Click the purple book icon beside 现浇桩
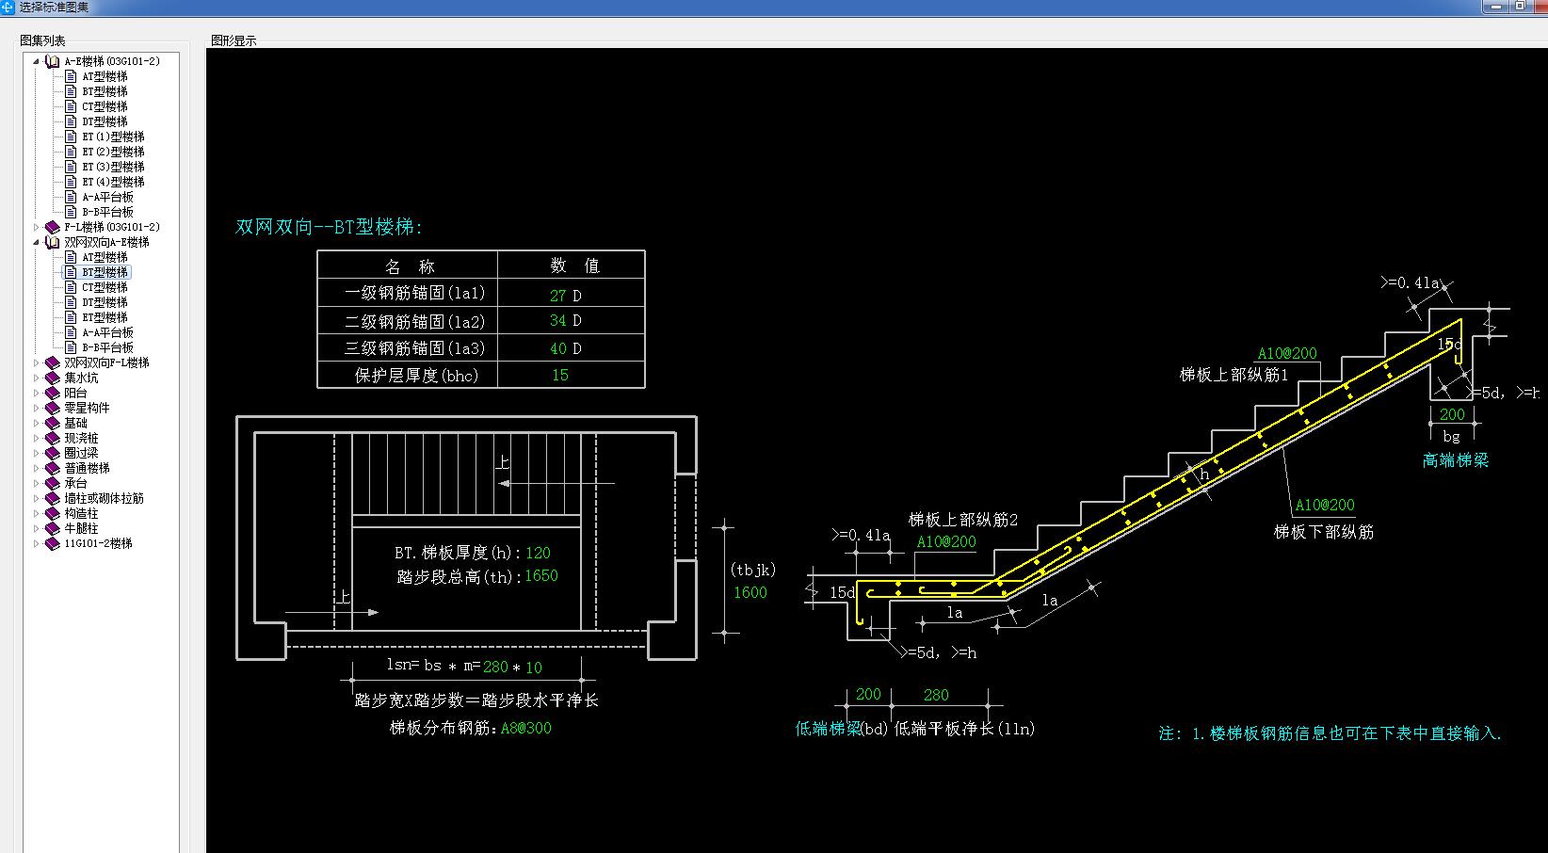The width and height of the screenshot is (1548, 853). pos(53,438)
